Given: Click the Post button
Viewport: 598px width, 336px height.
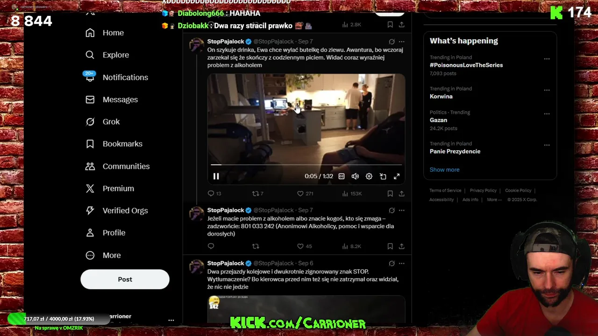Looking at the screenshot, I should pyautogui.click(x=125, y=279).
